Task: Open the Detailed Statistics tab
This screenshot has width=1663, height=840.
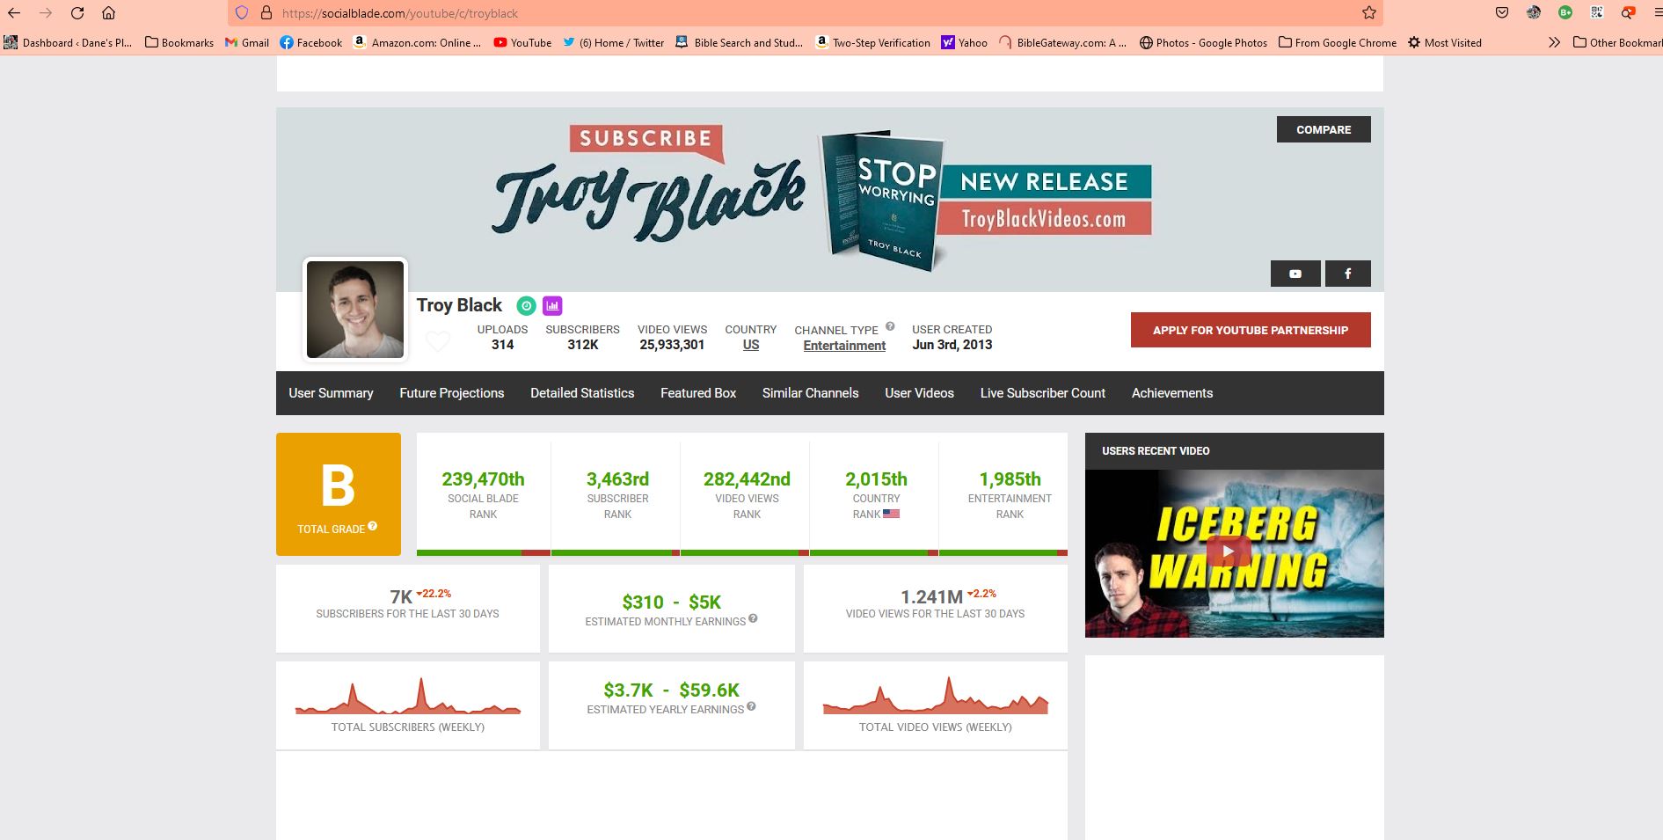Action: [582, 393]
